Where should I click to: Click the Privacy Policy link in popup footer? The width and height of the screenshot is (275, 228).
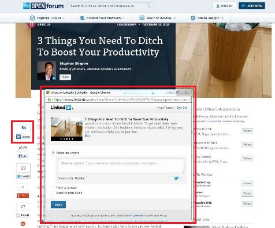158,215
